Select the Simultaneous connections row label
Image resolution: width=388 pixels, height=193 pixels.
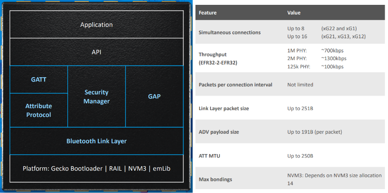pyautogui.click(x=229, y=32)
